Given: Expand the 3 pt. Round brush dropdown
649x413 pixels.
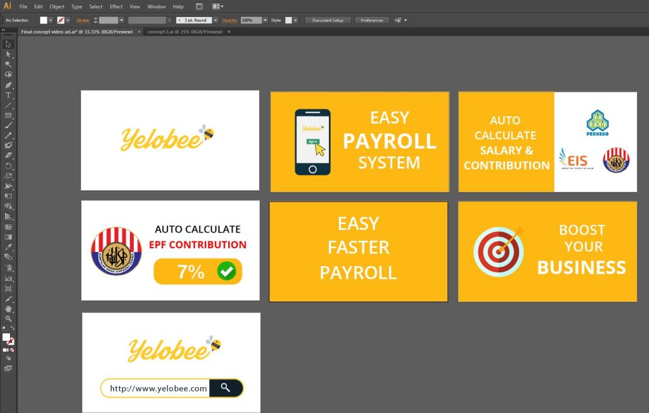Looking at the screenshot, I should [x=215, y=20].
